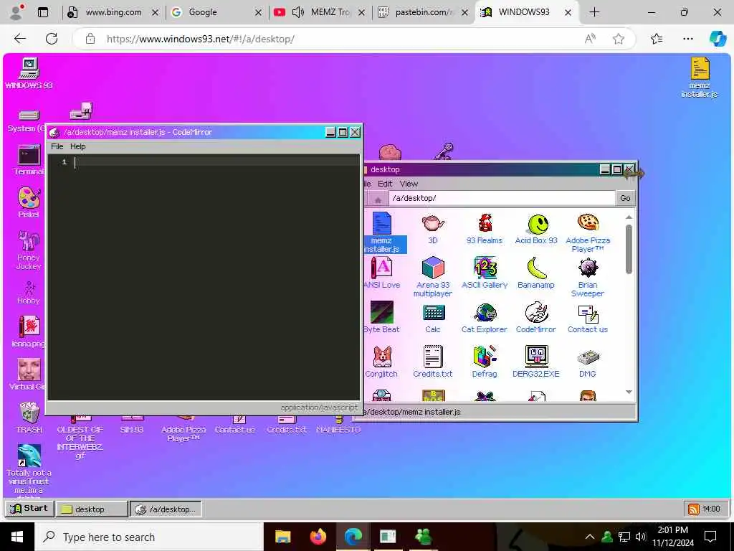
Task: Click the Windows search box
Action: pos(149,537)
